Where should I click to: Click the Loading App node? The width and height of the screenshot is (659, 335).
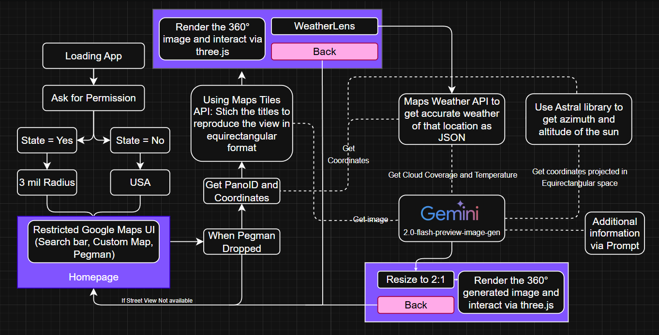click(x=93, y=56)
